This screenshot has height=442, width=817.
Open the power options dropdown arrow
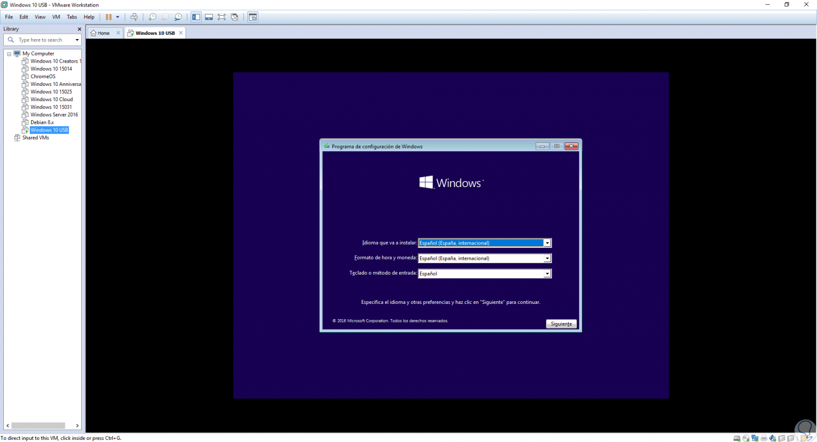click(118, 17)
